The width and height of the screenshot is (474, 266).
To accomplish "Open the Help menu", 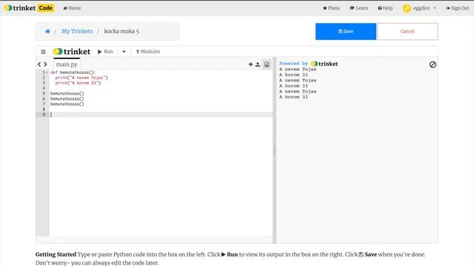I will coord(385,8).
